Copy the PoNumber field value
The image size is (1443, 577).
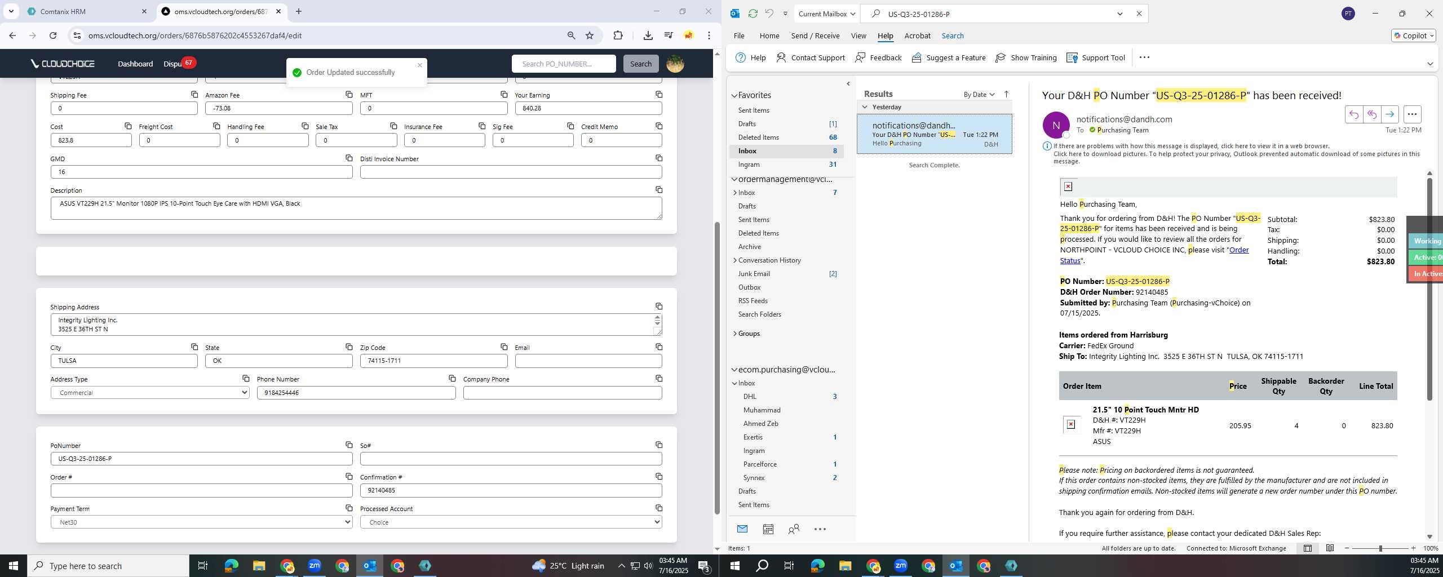point(349,445)
